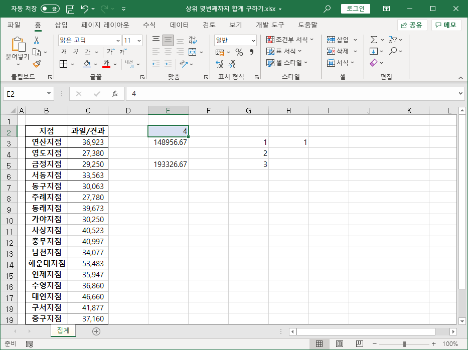468x350 pixels.
Task: Select the 집계 sheet tab
Action: [x=63, y=330]
